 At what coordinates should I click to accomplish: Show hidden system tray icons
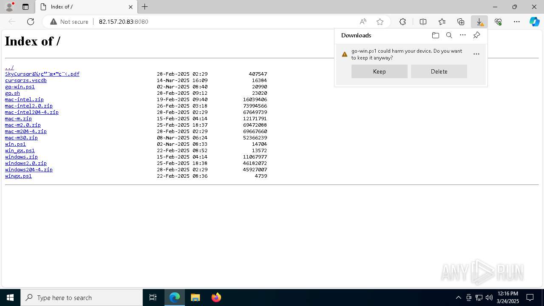(x=458, y=297)
